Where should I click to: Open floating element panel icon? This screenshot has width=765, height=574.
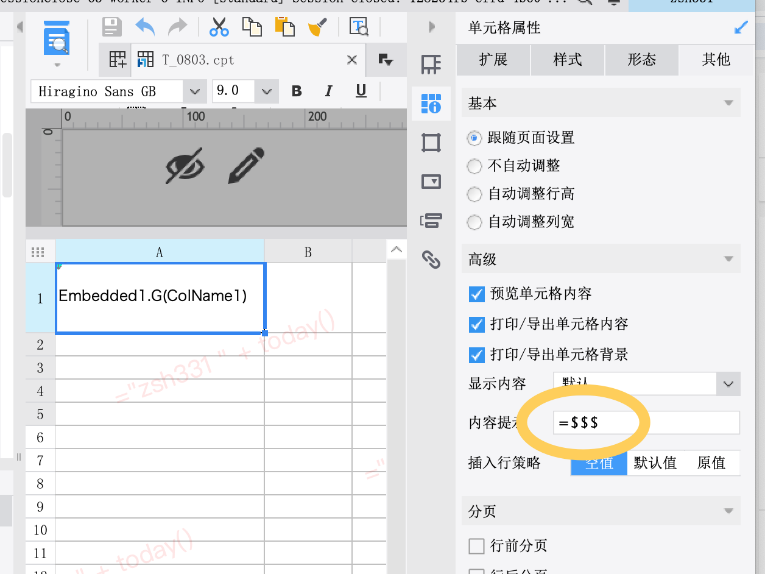[x=431, y=143]
